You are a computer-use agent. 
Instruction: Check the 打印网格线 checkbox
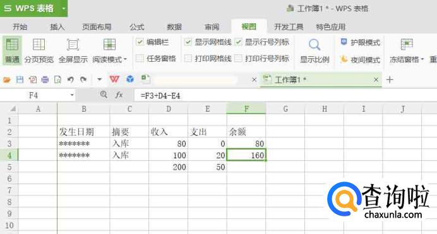click(x=188, y=59)
